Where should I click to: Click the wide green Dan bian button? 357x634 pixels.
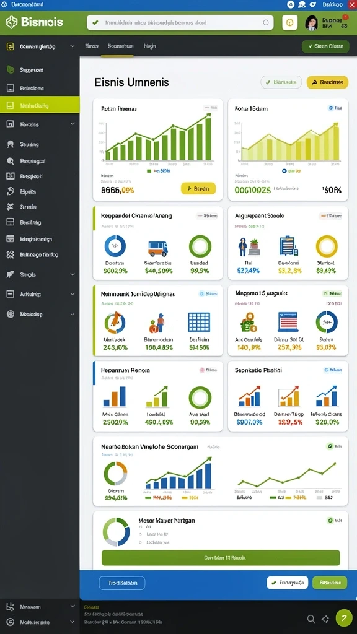click(x=221, y=558)
